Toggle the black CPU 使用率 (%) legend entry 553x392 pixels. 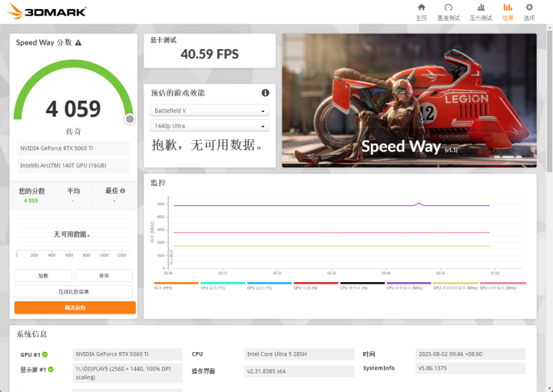(x=363, y=285)
